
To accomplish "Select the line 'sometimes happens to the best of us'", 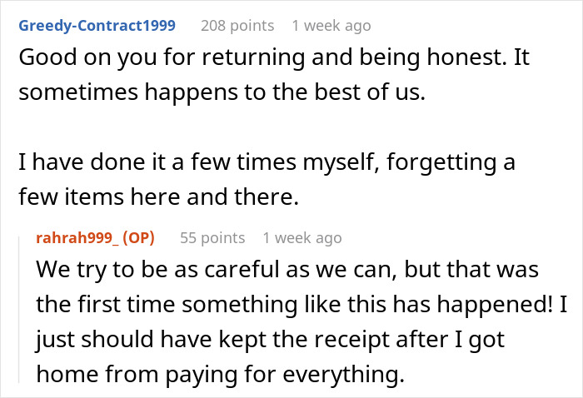I will tap(222, 92).
